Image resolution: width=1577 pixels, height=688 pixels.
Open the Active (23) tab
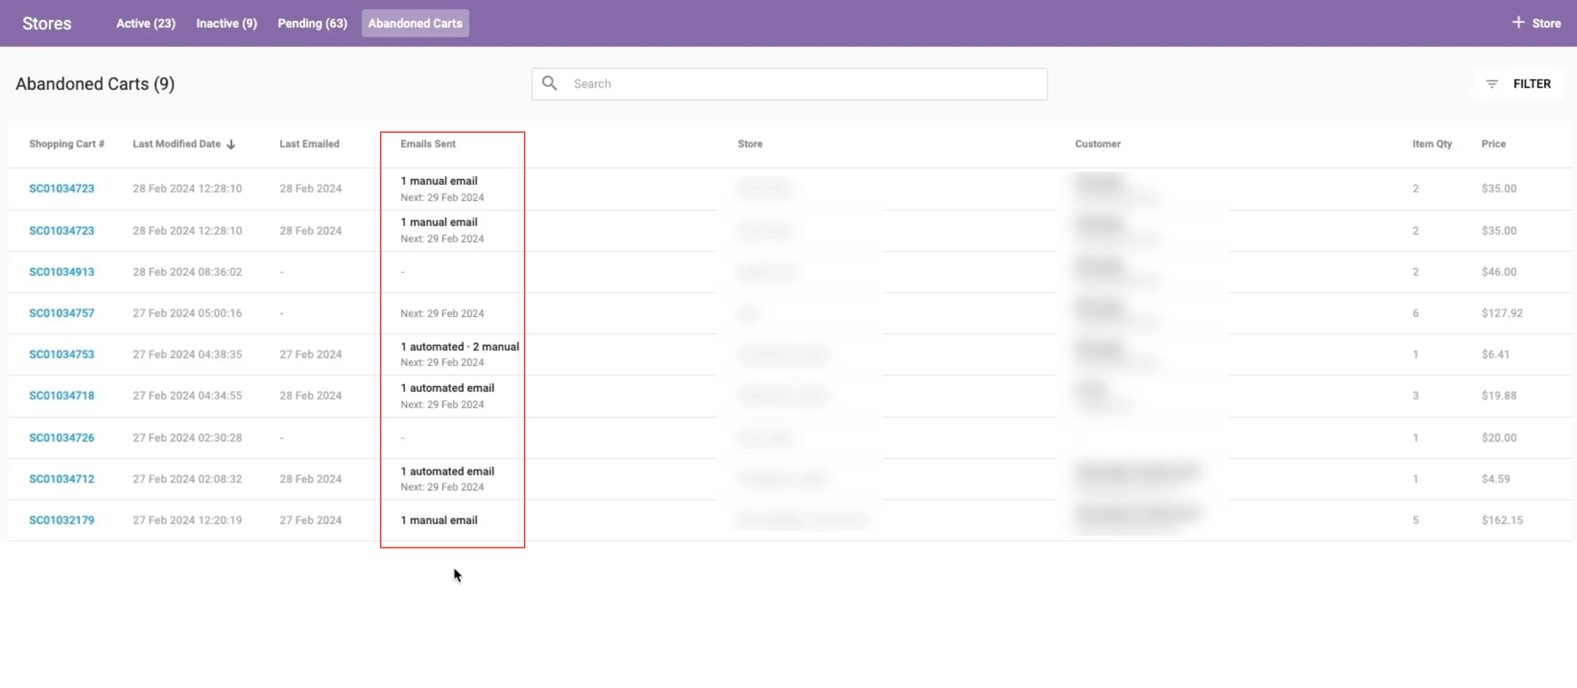pos(145,23)
